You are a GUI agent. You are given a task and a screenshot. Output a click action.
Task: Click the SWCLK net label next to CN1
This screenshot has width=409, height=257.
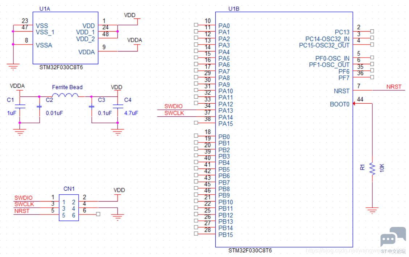tap(24, 204)
